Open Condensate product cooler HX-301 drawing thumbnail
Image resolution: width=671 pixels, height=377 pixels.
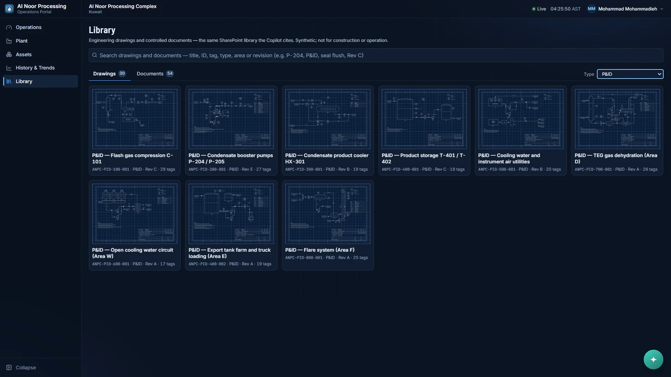[327, 119]
